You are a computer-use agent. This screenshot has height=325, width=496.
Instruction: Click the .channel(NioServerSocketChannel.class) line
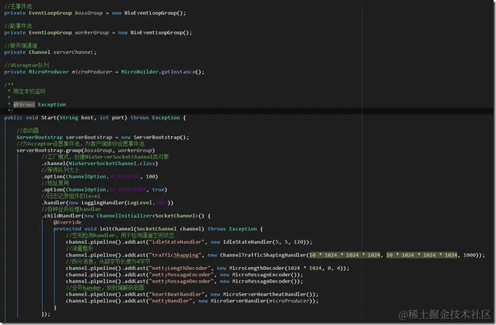click(x=100, y=163)
